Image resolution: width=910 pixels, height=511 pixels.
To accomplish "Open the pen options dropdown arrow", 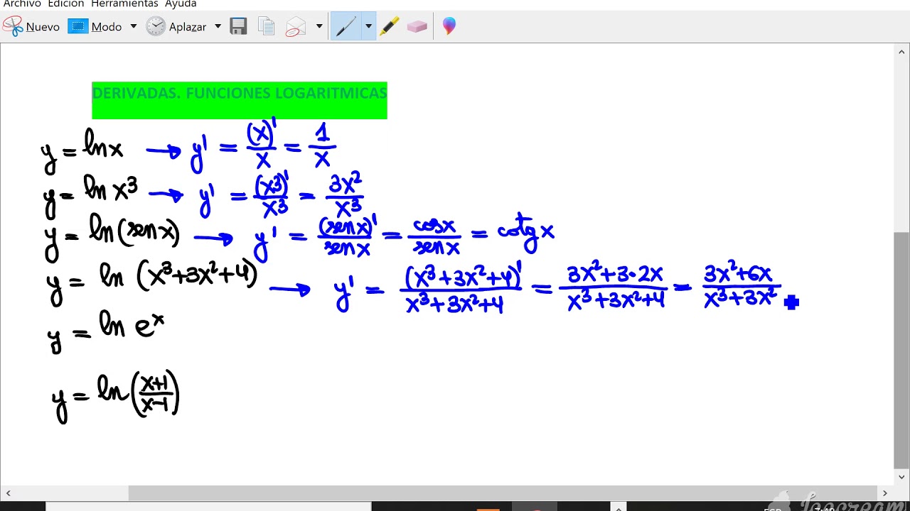I will 368,27.
